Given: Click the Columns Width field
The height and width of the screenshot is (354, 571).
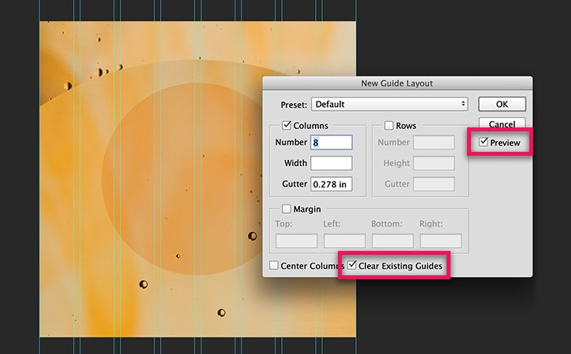Looking at the screenshot, I should click(332, 163).
